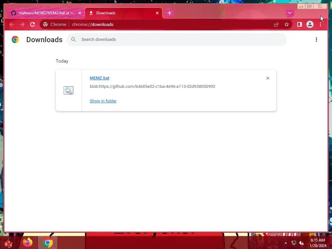The height and width of the screenshot is (249, 332).
Task: Click the Chrome logo beside Downloads heading
Action: 15,40
